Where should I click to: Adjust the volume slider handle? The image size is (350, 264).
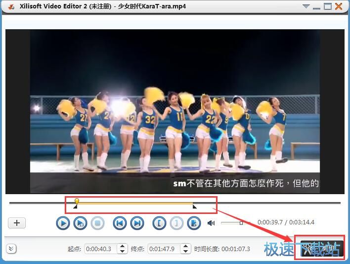pyautogui.click(x=241, y=223)
